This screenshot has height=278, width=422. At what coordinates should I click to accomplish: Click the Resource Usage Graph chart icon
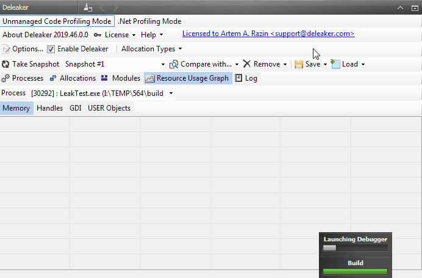point(150,78)
